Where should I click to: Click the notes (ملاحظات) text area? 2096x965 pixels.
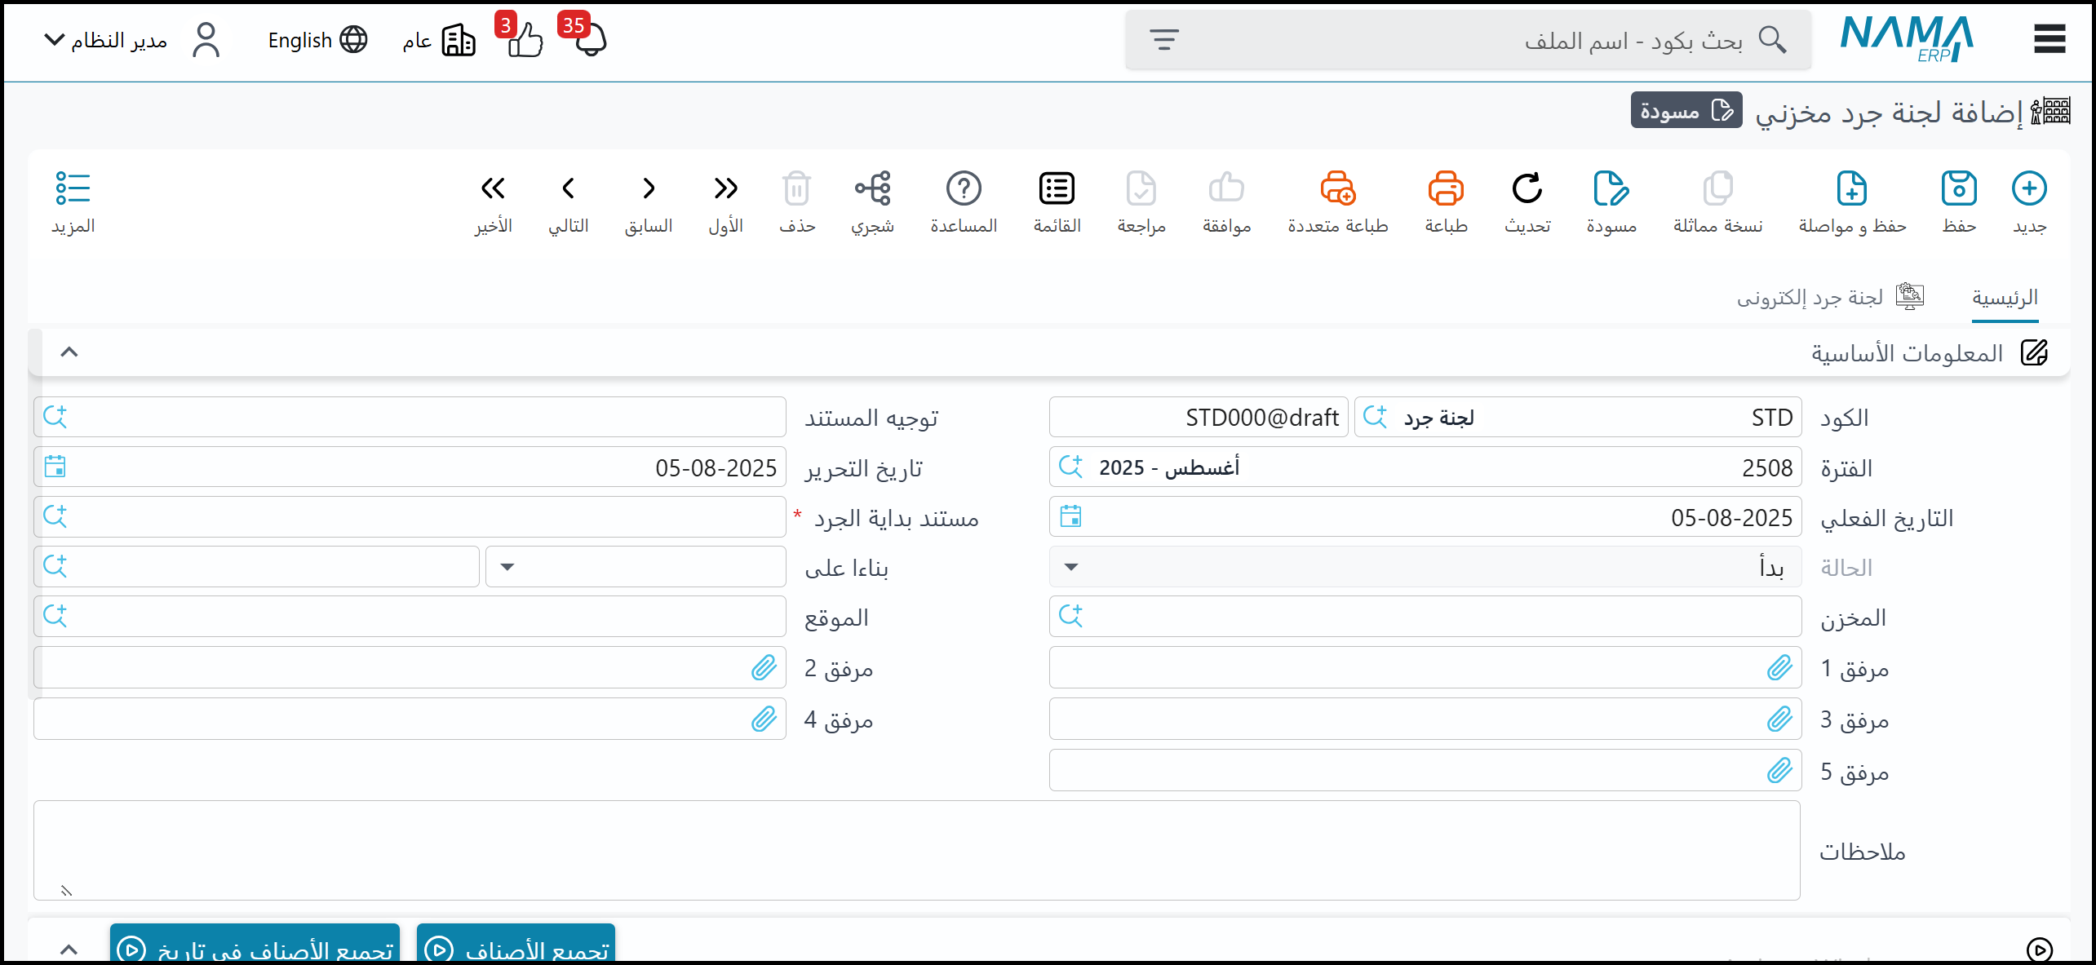tap(916, 850)
